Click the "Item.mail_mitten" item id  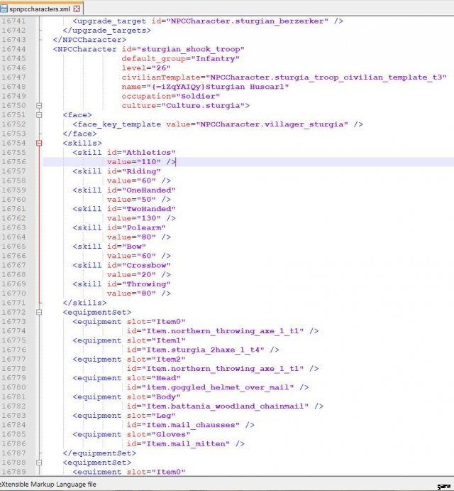[x=186, y=443]
